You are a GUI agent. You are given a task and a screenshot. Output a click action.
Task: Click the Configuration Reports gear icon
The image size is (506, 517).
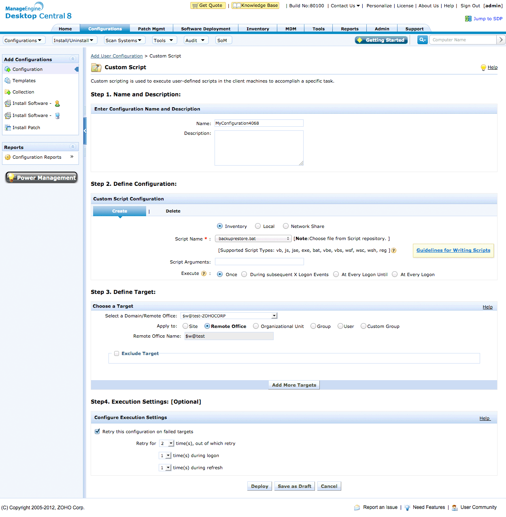[8, 157]
